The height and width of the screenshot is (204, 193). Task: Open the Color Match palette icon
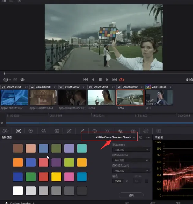(18, 131)
